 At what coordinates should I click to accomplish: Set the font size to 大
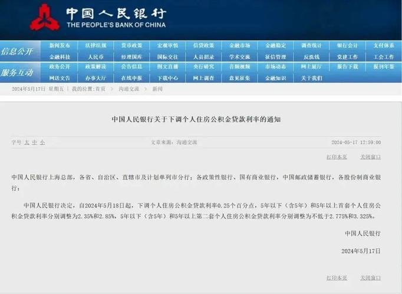pyautogui.click(x=27, y=142)
